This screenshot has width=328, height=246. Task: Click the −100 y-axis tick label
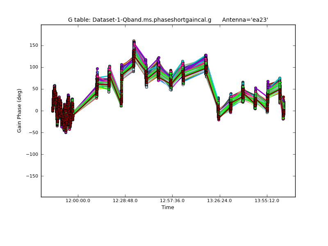pyautogui.click(x=32, y=154)
